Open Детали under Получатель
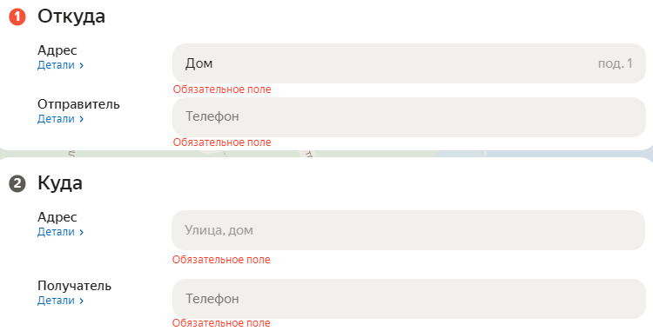Viewport: 653px width, 331px height. [x=60, y=301]
